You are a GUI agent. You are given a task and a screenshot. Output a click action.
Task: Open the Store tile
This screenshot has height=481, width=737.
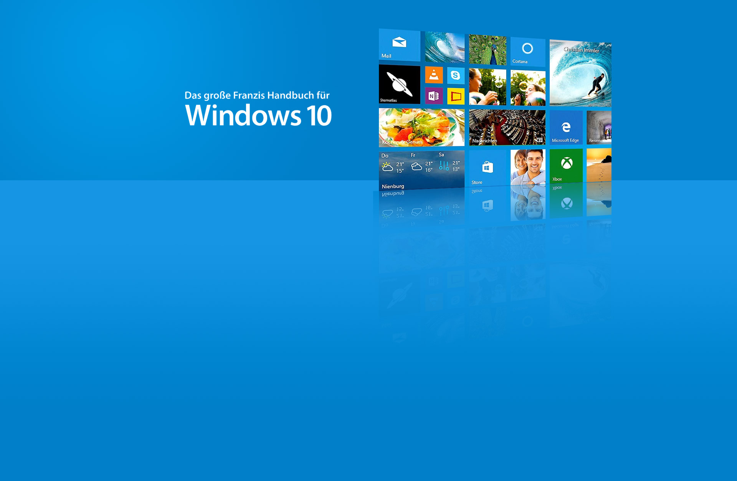487,168
